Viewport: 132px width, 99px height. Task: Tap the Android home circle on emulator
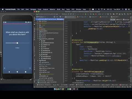17,72
